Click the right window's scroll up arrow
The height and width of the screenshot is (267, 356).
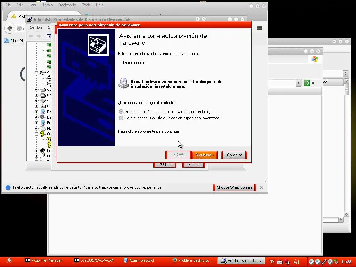(x=347, y=81)
